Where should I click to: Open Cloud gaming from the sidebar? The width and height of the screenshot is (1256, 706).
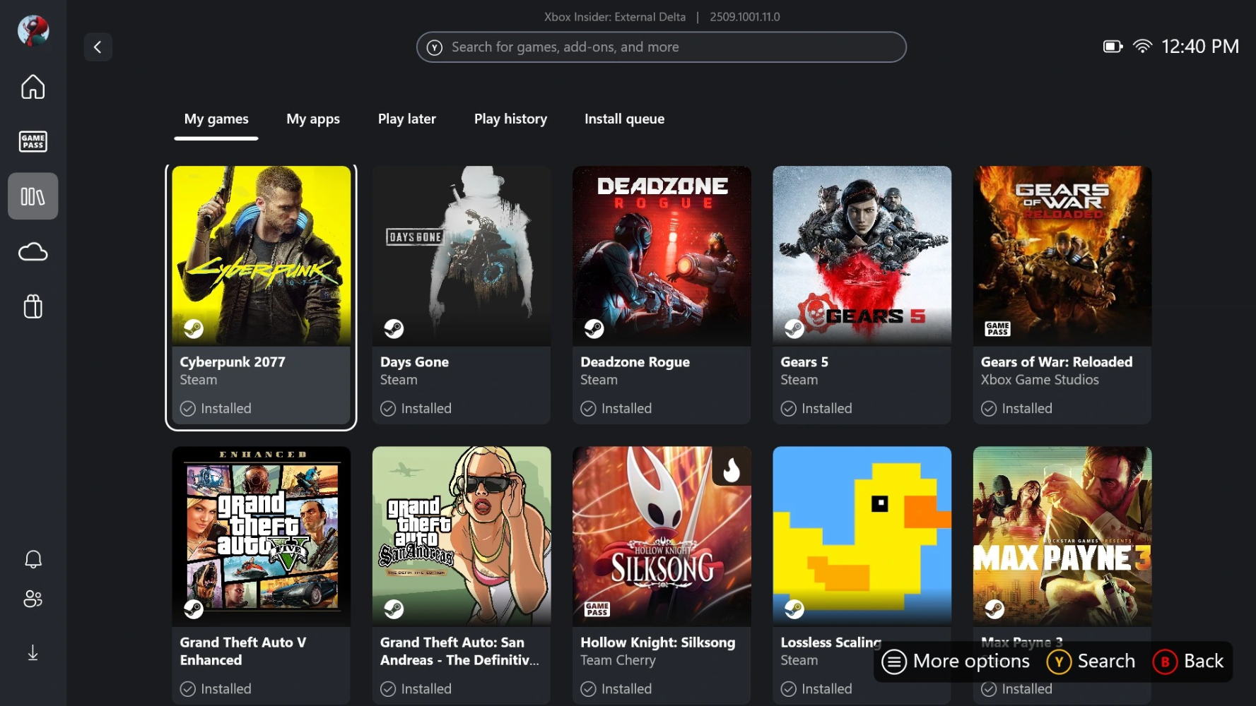(x=33, y=252)
